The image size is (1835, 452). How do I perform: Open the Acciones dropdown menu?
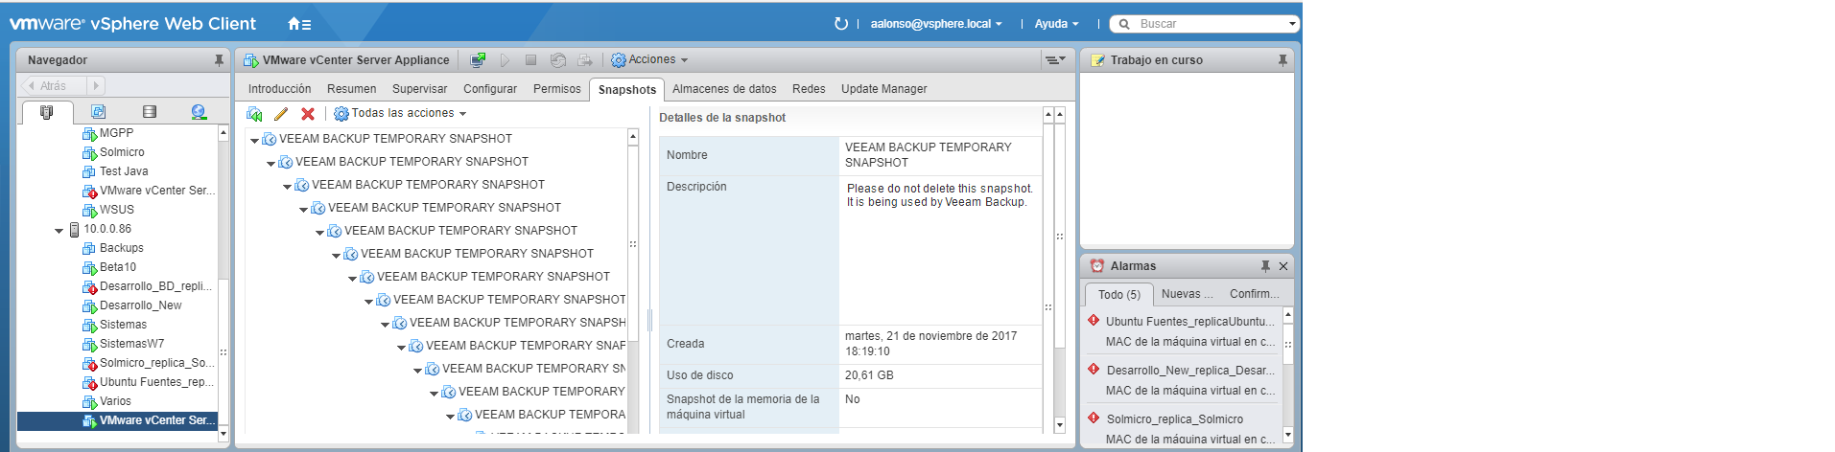(x=649, y=60)
